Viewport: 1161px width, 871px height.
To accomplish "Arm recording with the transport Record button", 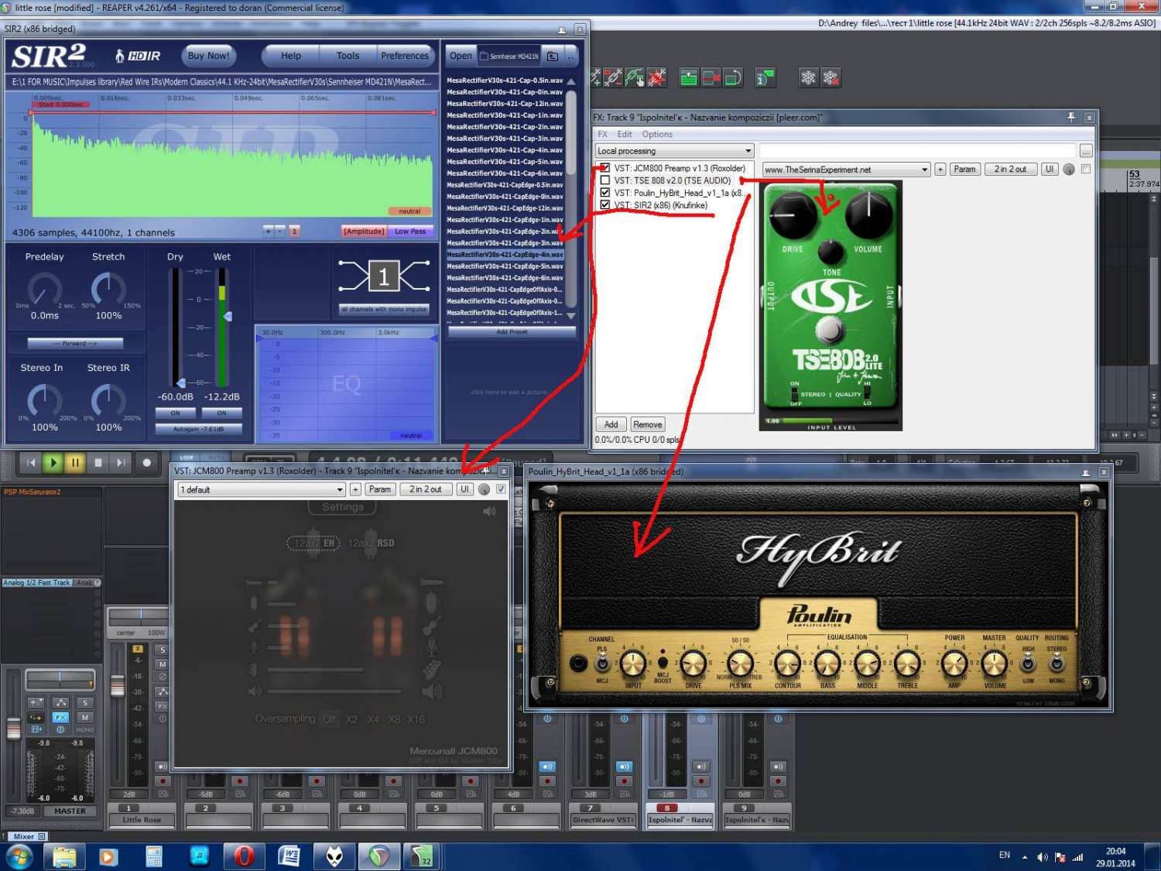I will click(x=146, y=463).
